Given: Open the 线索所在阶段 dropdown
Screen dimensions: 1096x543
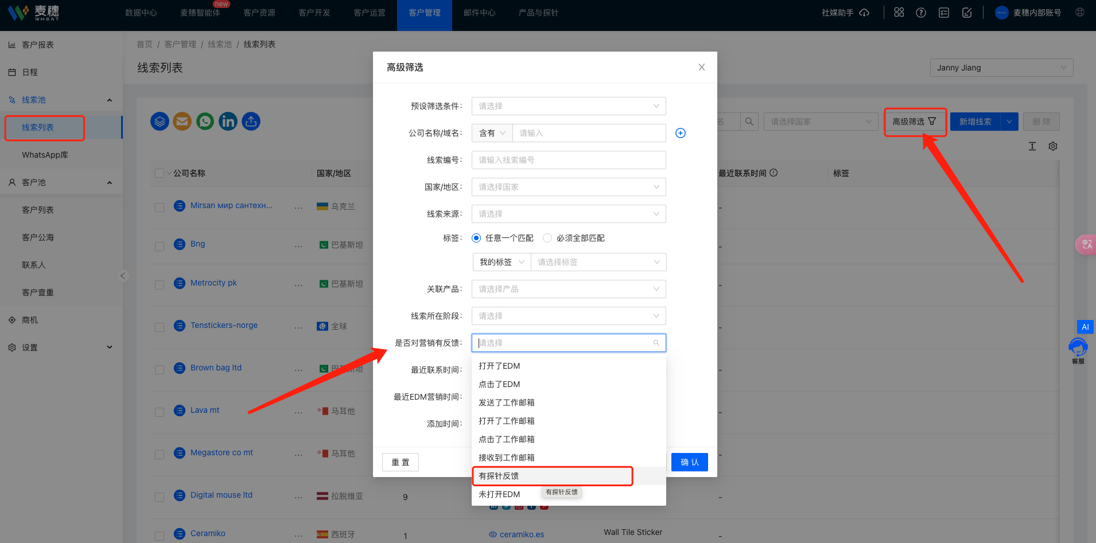Looking at the screenshot, I should pos(569,316).
